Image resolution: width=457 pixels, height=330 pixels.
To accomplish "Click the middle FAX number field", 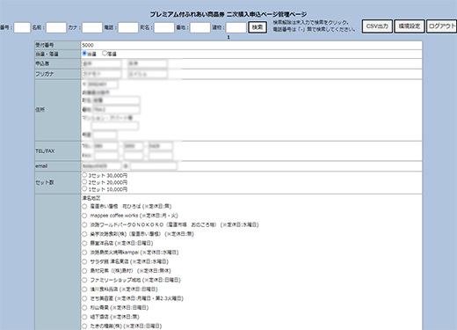I will click(x=134, y=156).
